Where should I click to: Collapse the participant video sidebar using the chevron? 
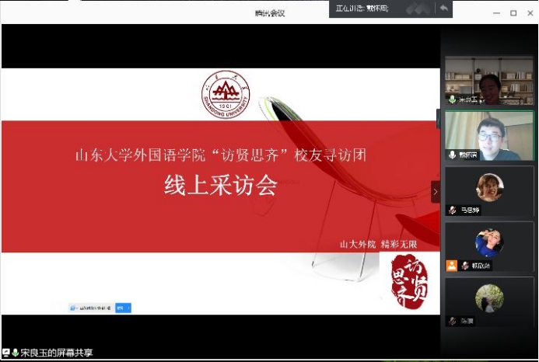(x=436, y=192)
